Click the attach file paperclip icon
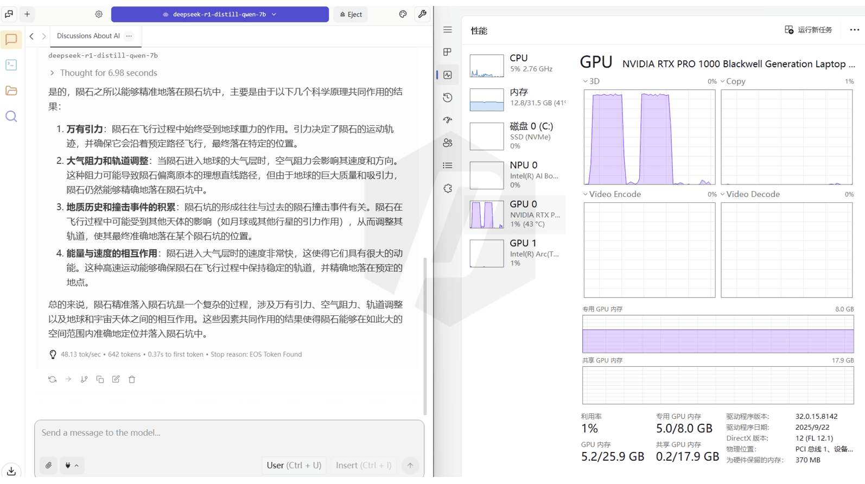 coord(49,465)
